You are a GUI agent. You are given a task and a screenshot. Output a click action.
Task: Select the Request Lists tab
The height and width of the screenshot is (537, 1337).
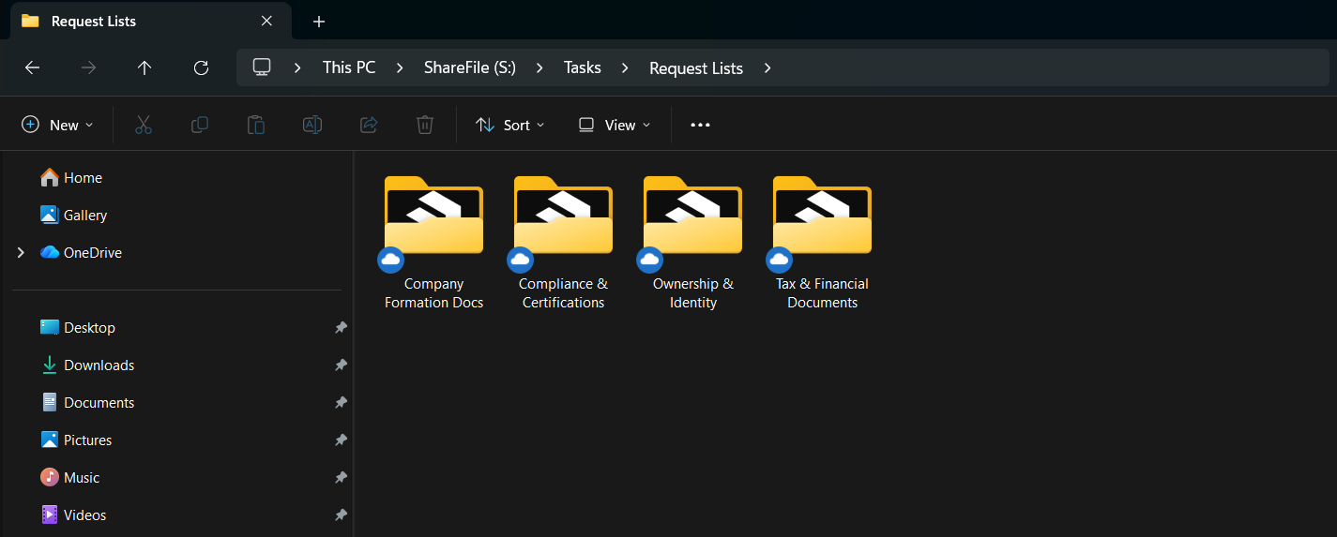(150, 21)
